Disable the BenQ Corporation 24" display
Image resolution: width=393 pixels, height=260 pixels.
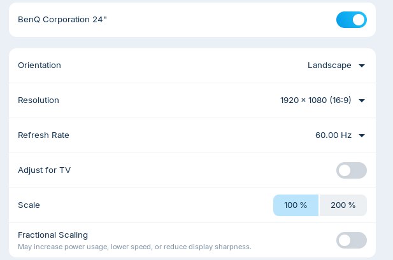tap(351, 20)
